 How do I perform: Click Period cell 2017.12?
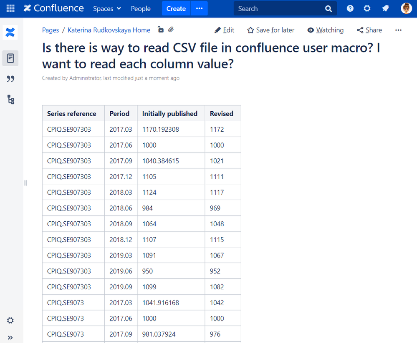click(x=121, y=177)
